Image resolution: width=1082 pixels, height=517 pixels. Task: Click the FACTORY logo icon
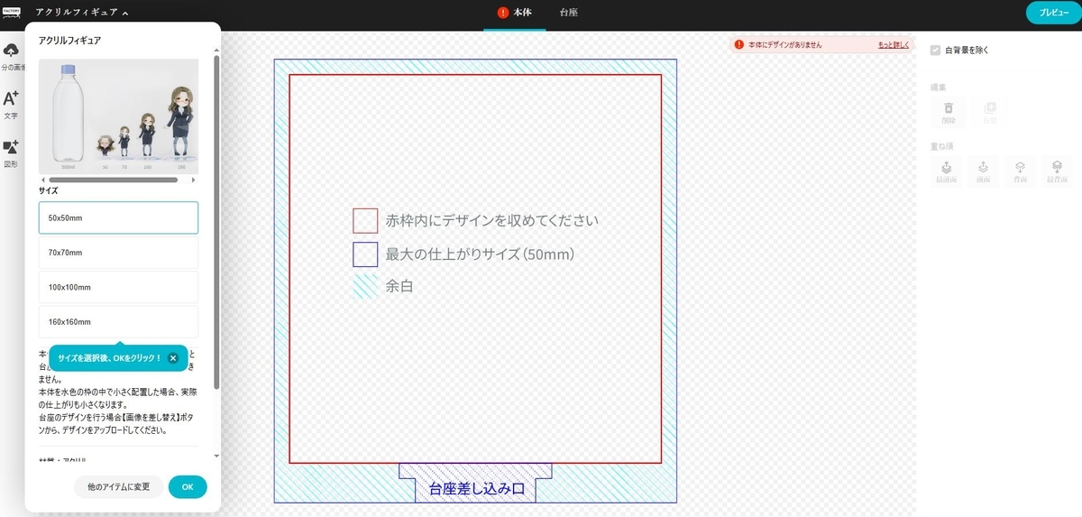tap(12, 12)
